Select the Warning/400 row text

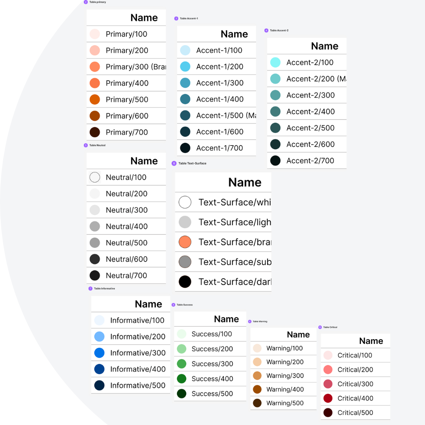click(x=285, y=390)
